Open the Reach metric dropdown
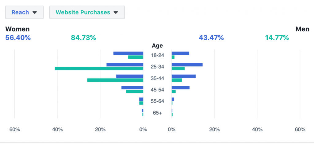 (24, 13)
